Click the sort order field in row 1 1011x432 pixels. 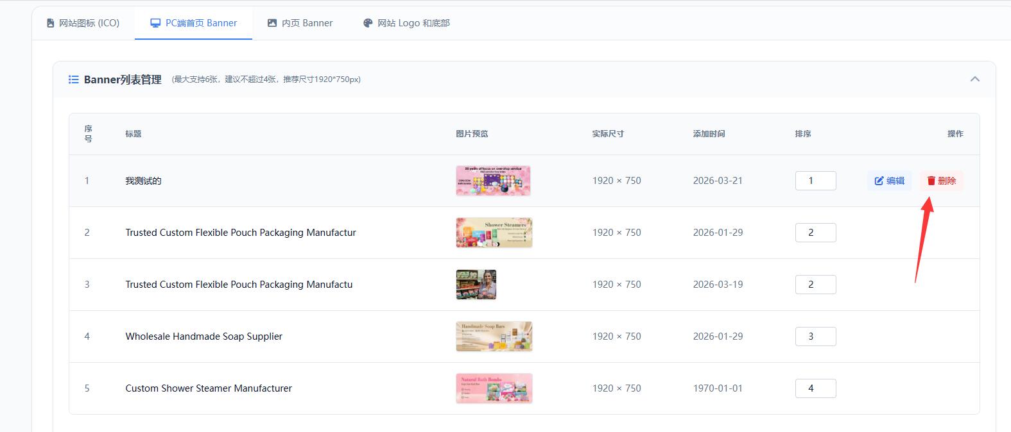coord(815,181)
